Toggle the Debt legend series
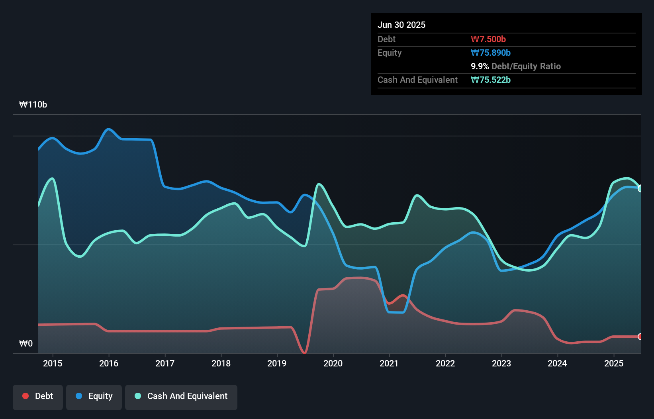 tap(38, 396)
